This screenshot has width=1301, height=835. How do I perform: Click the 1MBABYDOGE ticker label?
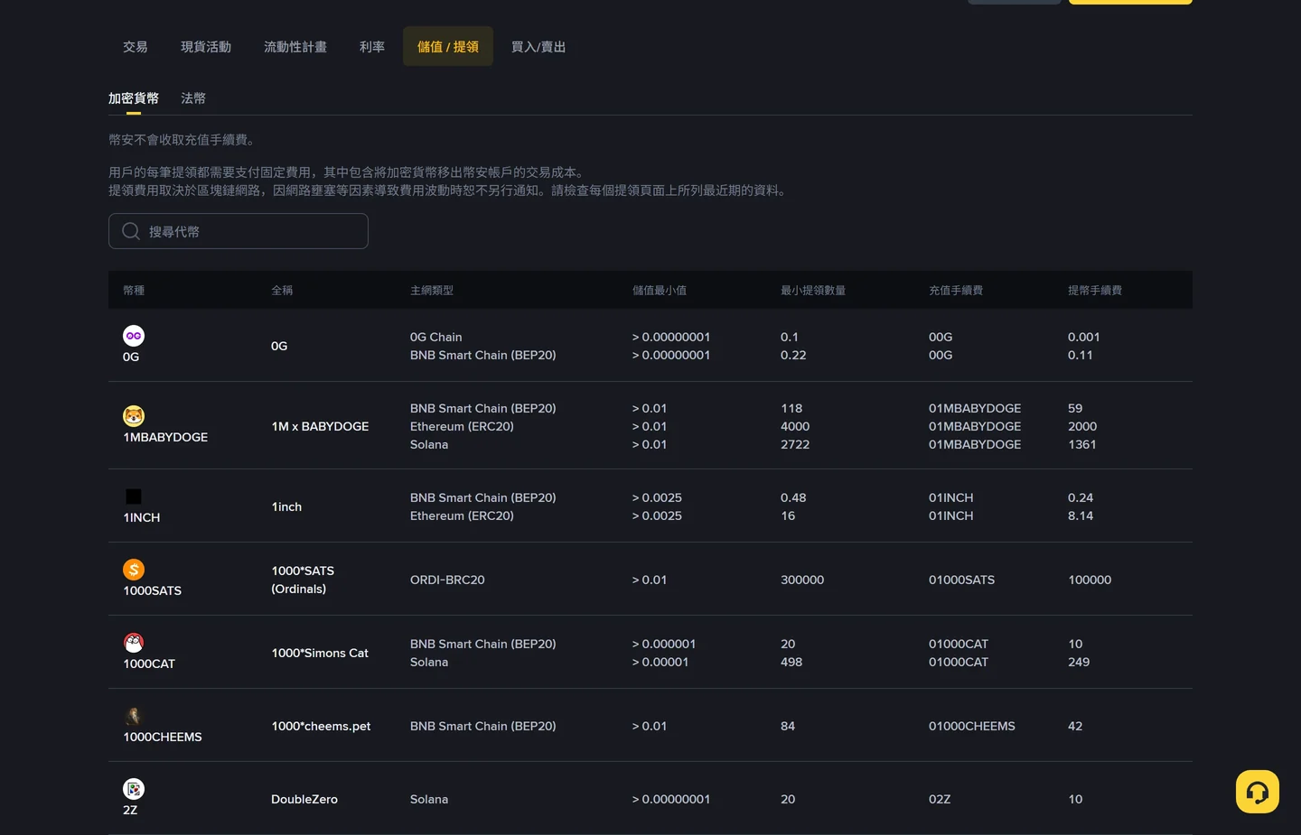(x=165, y=438)
